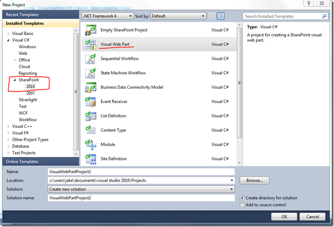The width and height of the screenshot is (334, 227).
Task: Select Web under Visual C#
Action: 23,53
